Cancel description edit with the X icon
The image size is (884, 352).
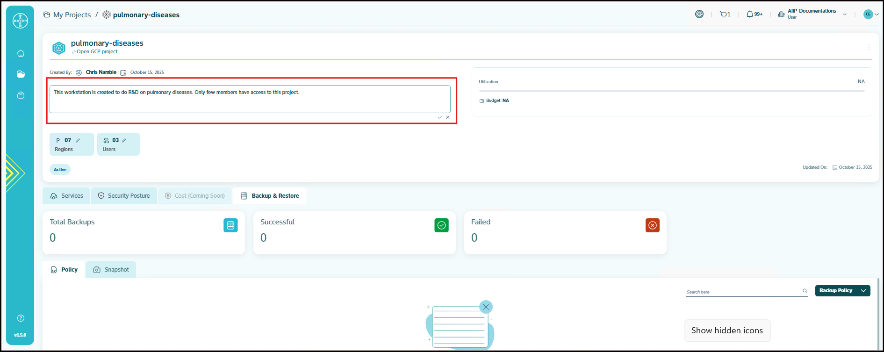tap(448, 117)
